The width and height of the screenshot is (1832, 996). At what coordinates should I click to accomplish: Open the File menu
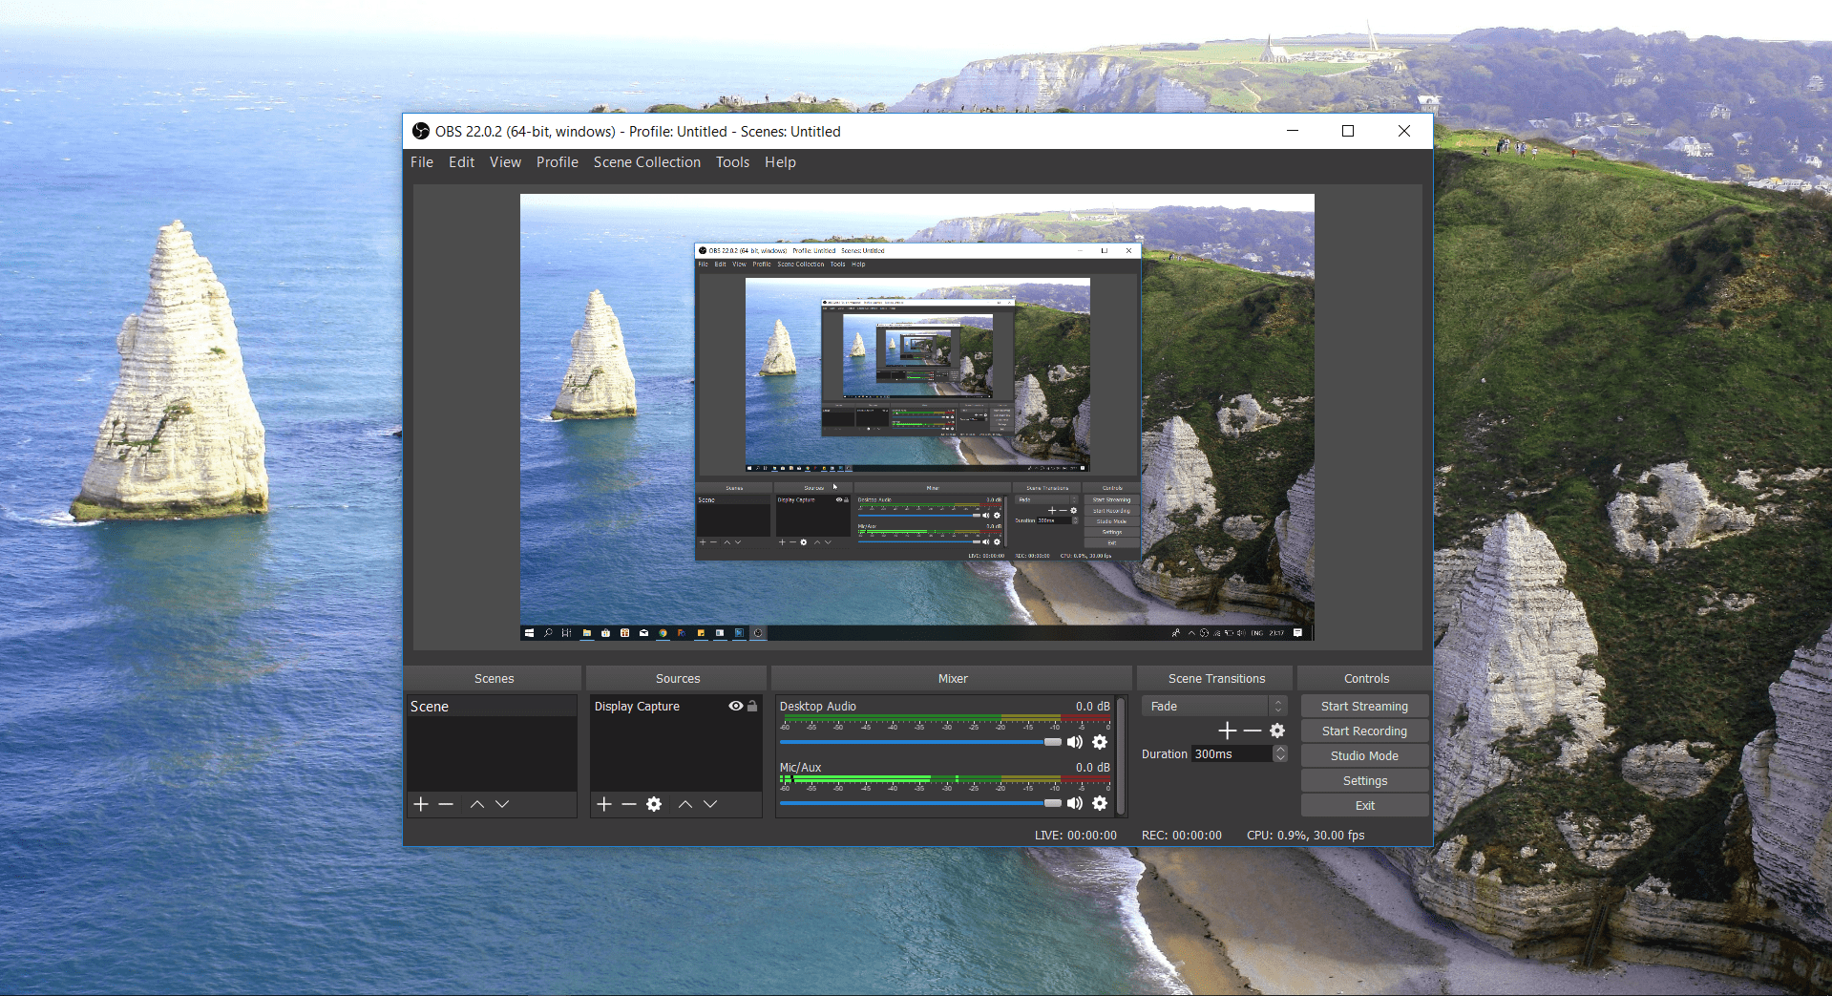tap(422, 162)
